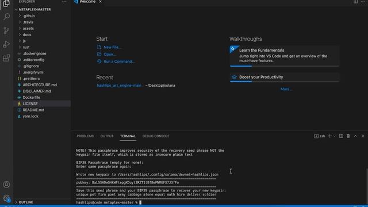Open the yarn.lock file
This screenshot has height=207, width=368.
point(30,116)
